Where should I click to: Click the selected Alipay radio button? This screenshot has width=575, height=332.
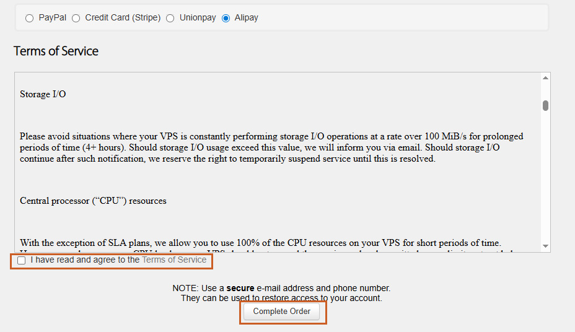tap(226, 19)
